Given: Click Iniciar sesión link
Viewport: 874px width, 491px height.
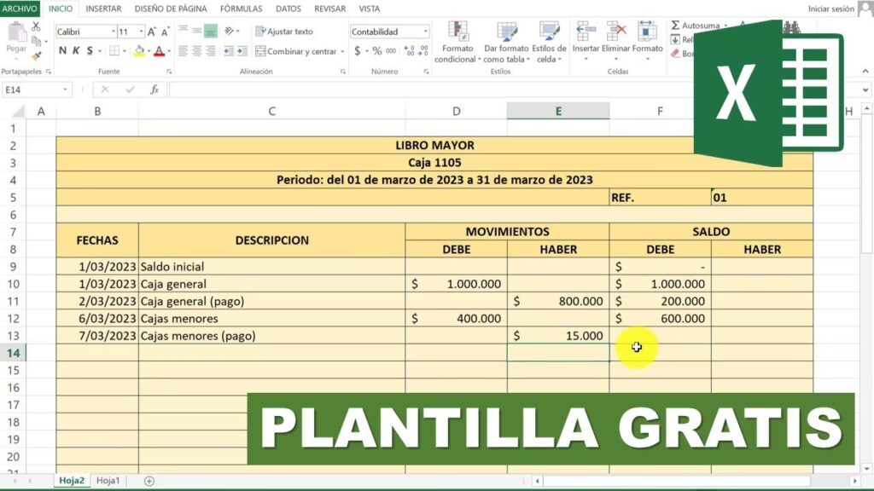Looking at the screenshot, I should (x=830, y=9).
